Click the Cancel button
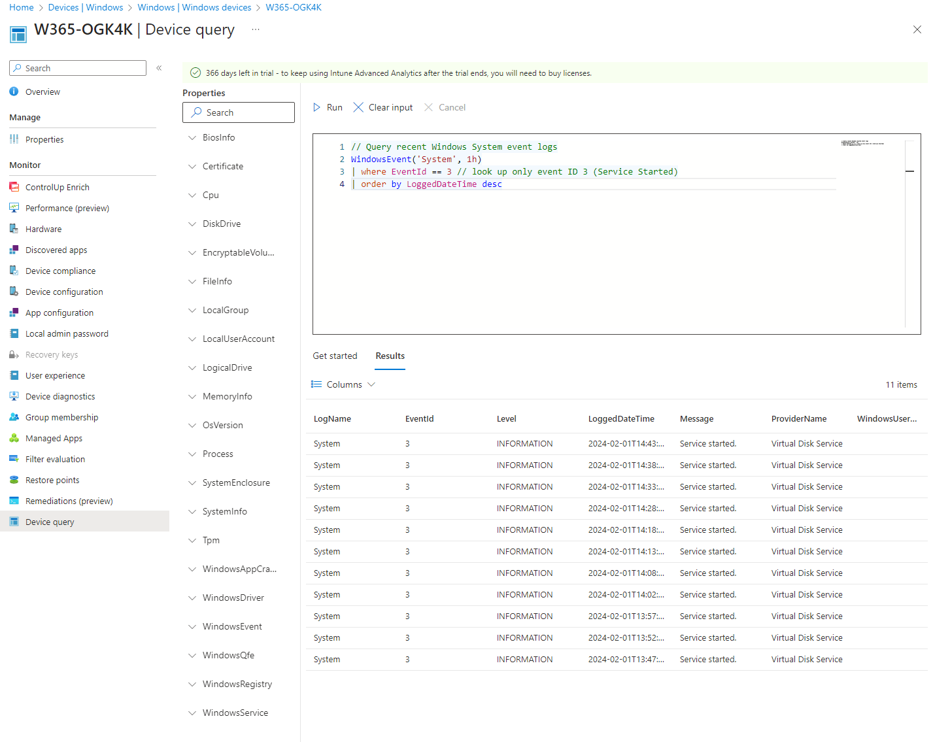Screen dimensions: 933x742 445,107
